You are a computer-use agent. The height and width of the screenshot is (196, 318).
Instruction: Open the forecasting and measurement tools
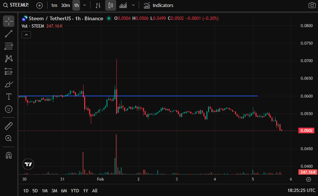point(8,71)
